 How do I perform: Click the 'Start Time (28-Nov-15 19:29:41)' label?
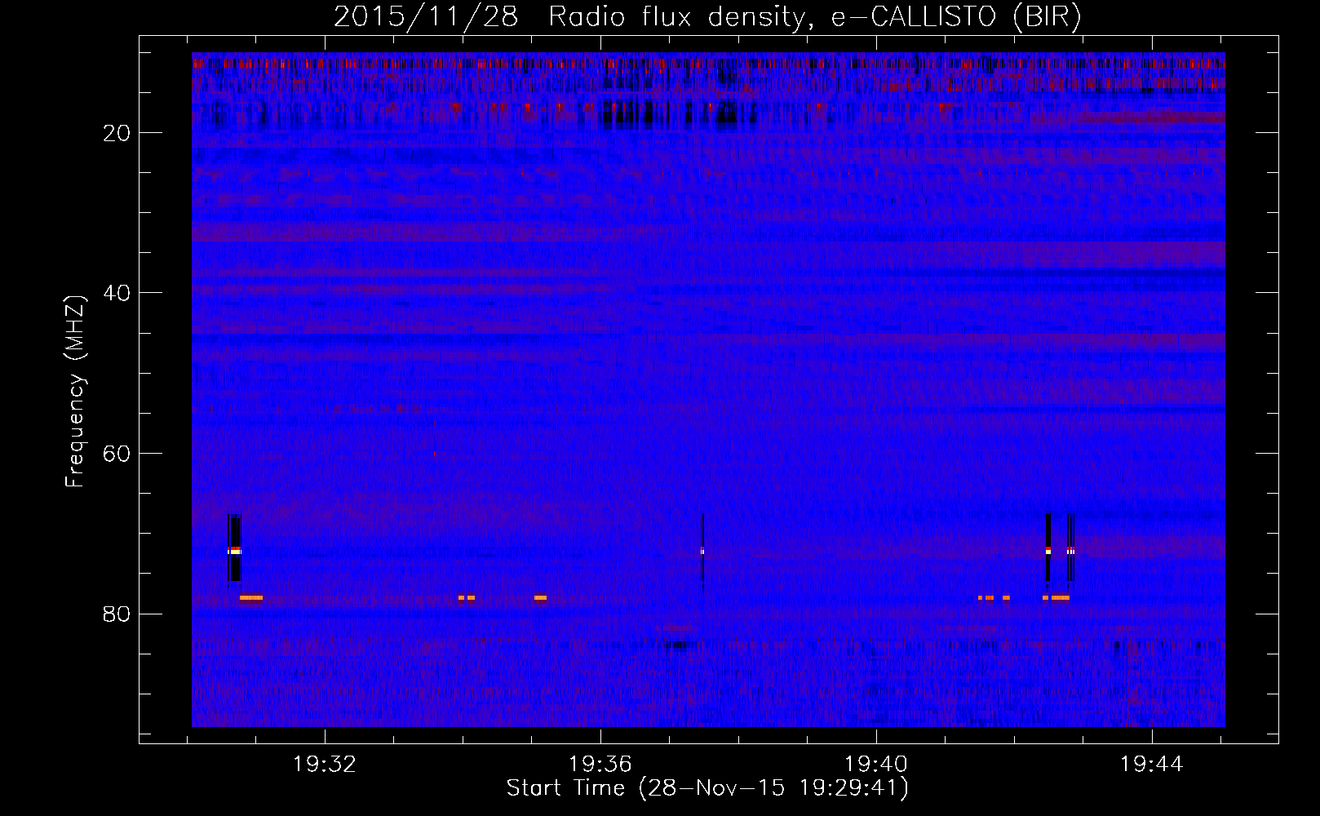pyautogui.click(x=707, y=788)
